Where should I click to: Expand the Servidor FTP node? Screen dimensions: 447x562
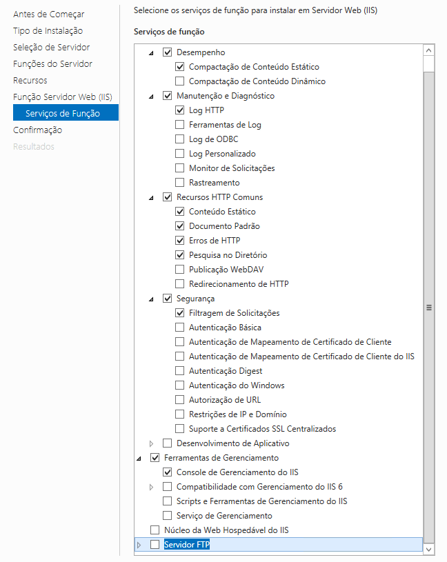(139, 545)
